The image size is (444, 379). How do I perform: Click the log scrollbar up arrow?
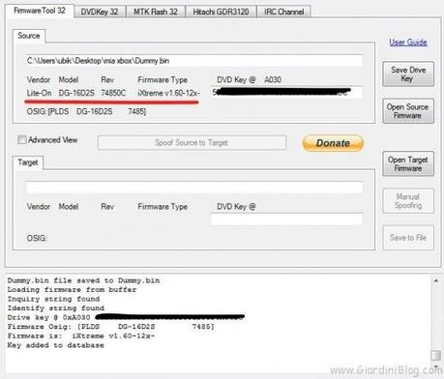pos(436,281)
